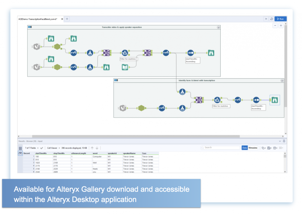
Task: Select the highlighted Browse tool in Identify faces container
Action: coord(275,100)
